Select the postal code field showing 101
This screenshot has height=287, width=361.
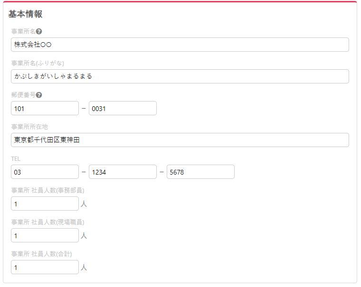tap(45, 108)
